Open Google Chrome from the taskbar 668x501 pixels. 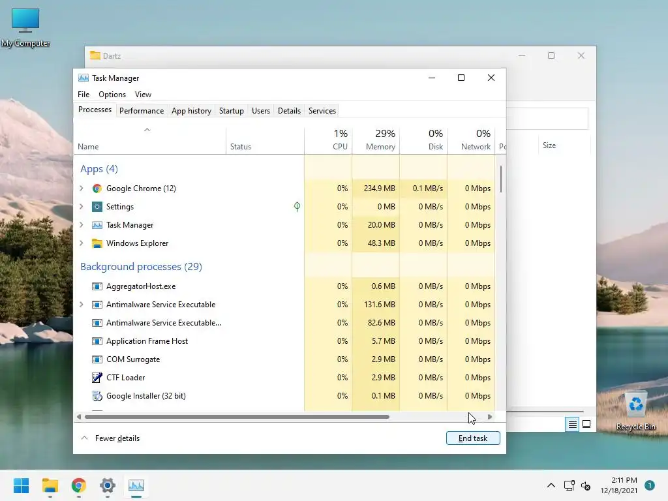pyautogui.click(x=79, y=485)
